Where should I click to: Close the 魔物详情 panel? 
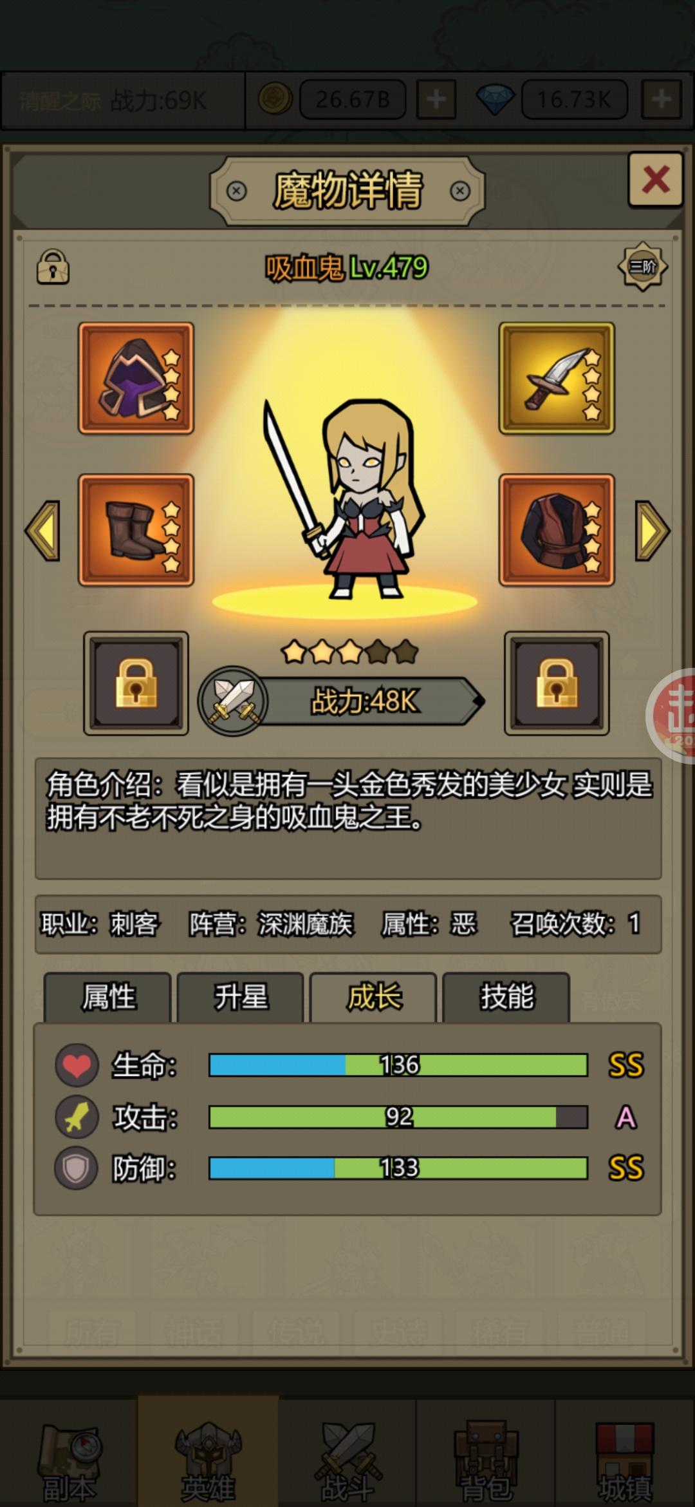coord(655,179)
